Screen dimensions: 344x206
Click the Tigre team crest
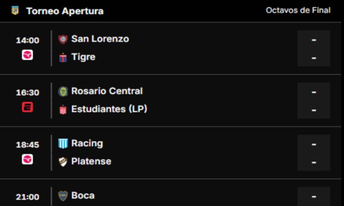coord(63,57)
